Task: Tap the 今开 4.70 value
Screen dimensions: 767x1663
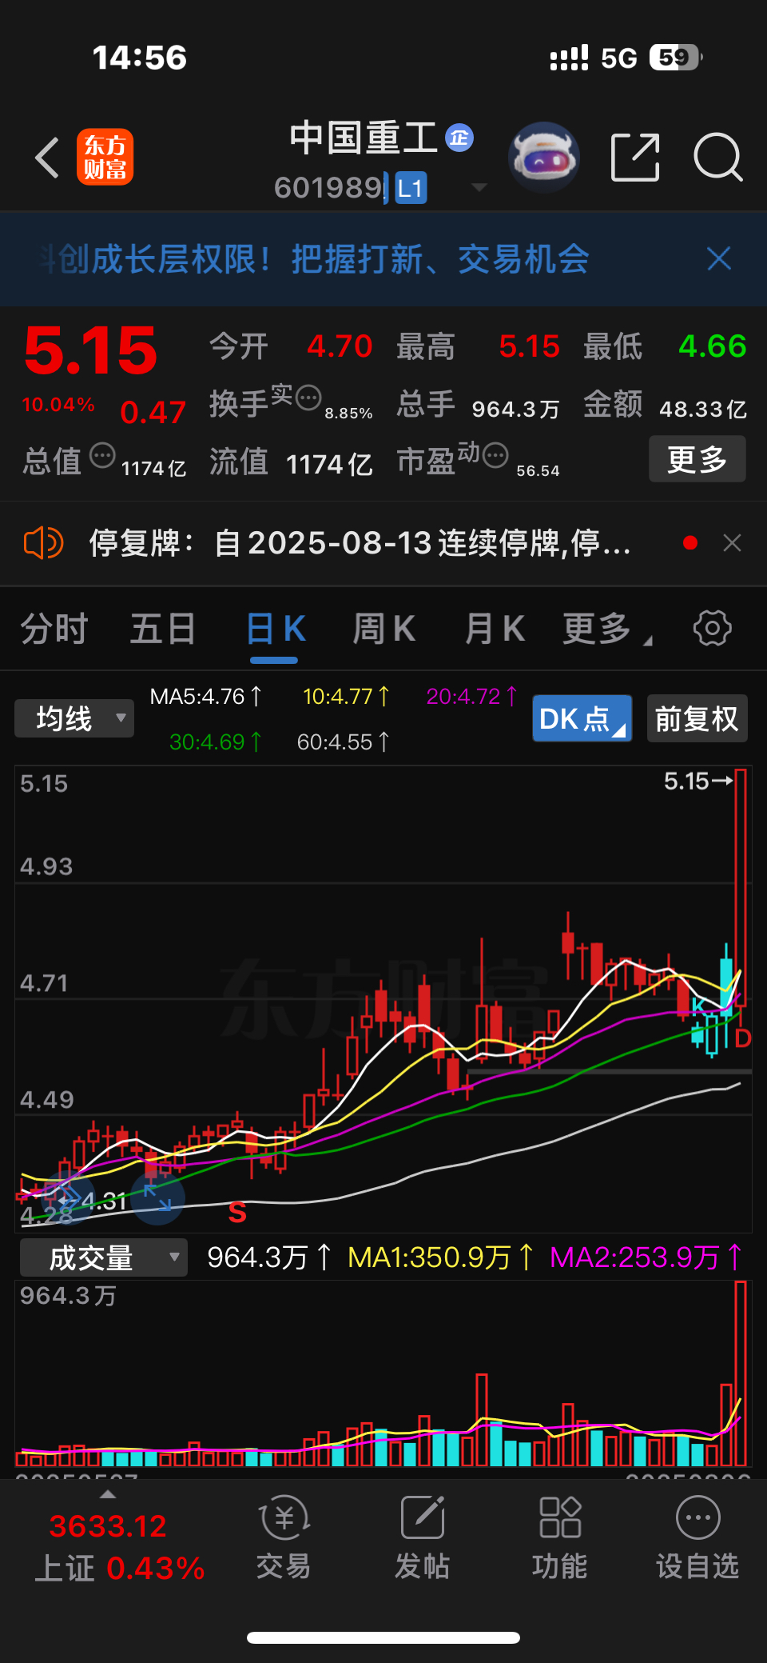Action: point(340,346)
